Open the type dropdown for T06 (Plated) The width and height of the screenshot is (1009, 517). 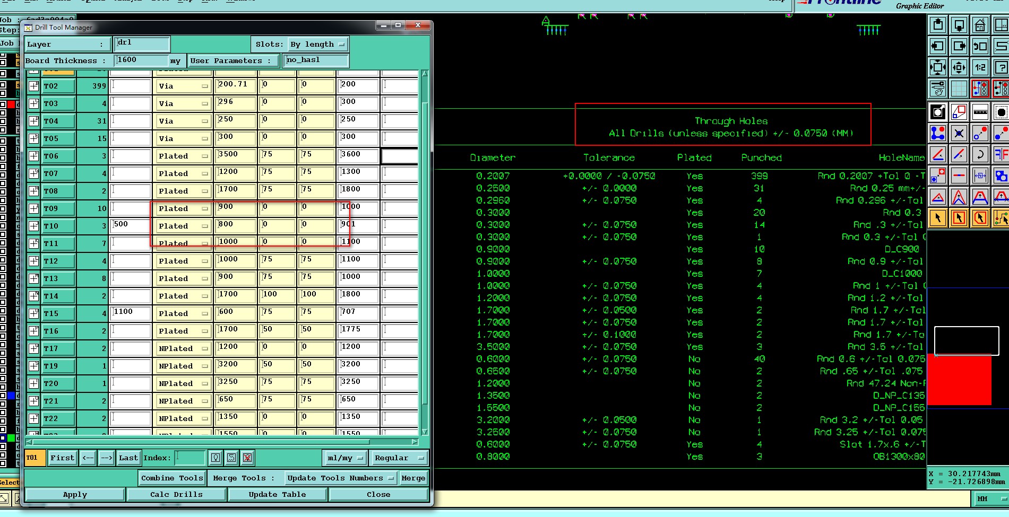pos(184,156)
